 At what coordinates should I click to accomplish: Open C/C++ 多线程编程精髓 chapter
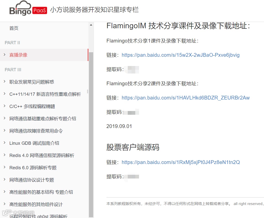tap(32, 106)
